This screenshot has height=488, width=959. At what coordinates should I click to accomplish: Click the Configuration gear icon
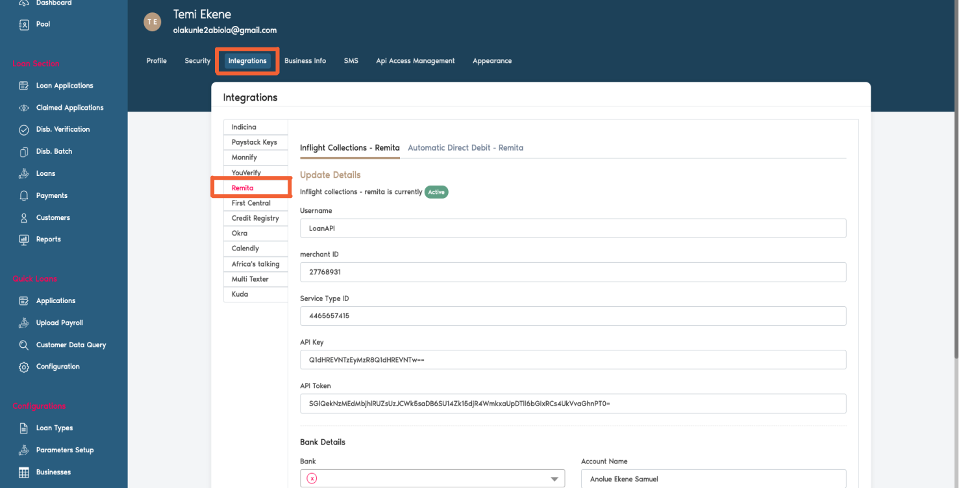coord(24,366)
